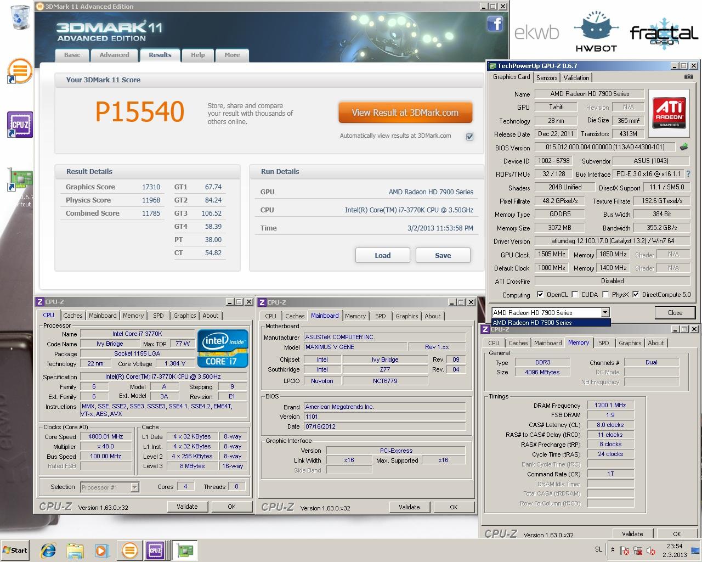
Task: Click the Close button in GPU-Z
Action: (x=675, y=312)
